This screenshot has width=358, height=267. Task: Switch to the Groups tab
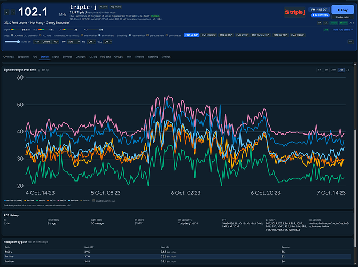[x=119, y=57]
